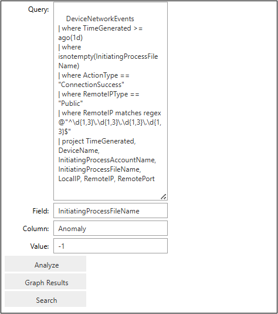Place cursor on ago(1d) in query

point(70,38)
